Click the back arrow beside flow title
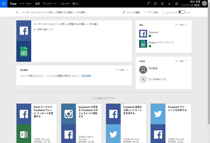Image resolution: width=210 pixels, height=143 pixels. [x=18, y=12]
